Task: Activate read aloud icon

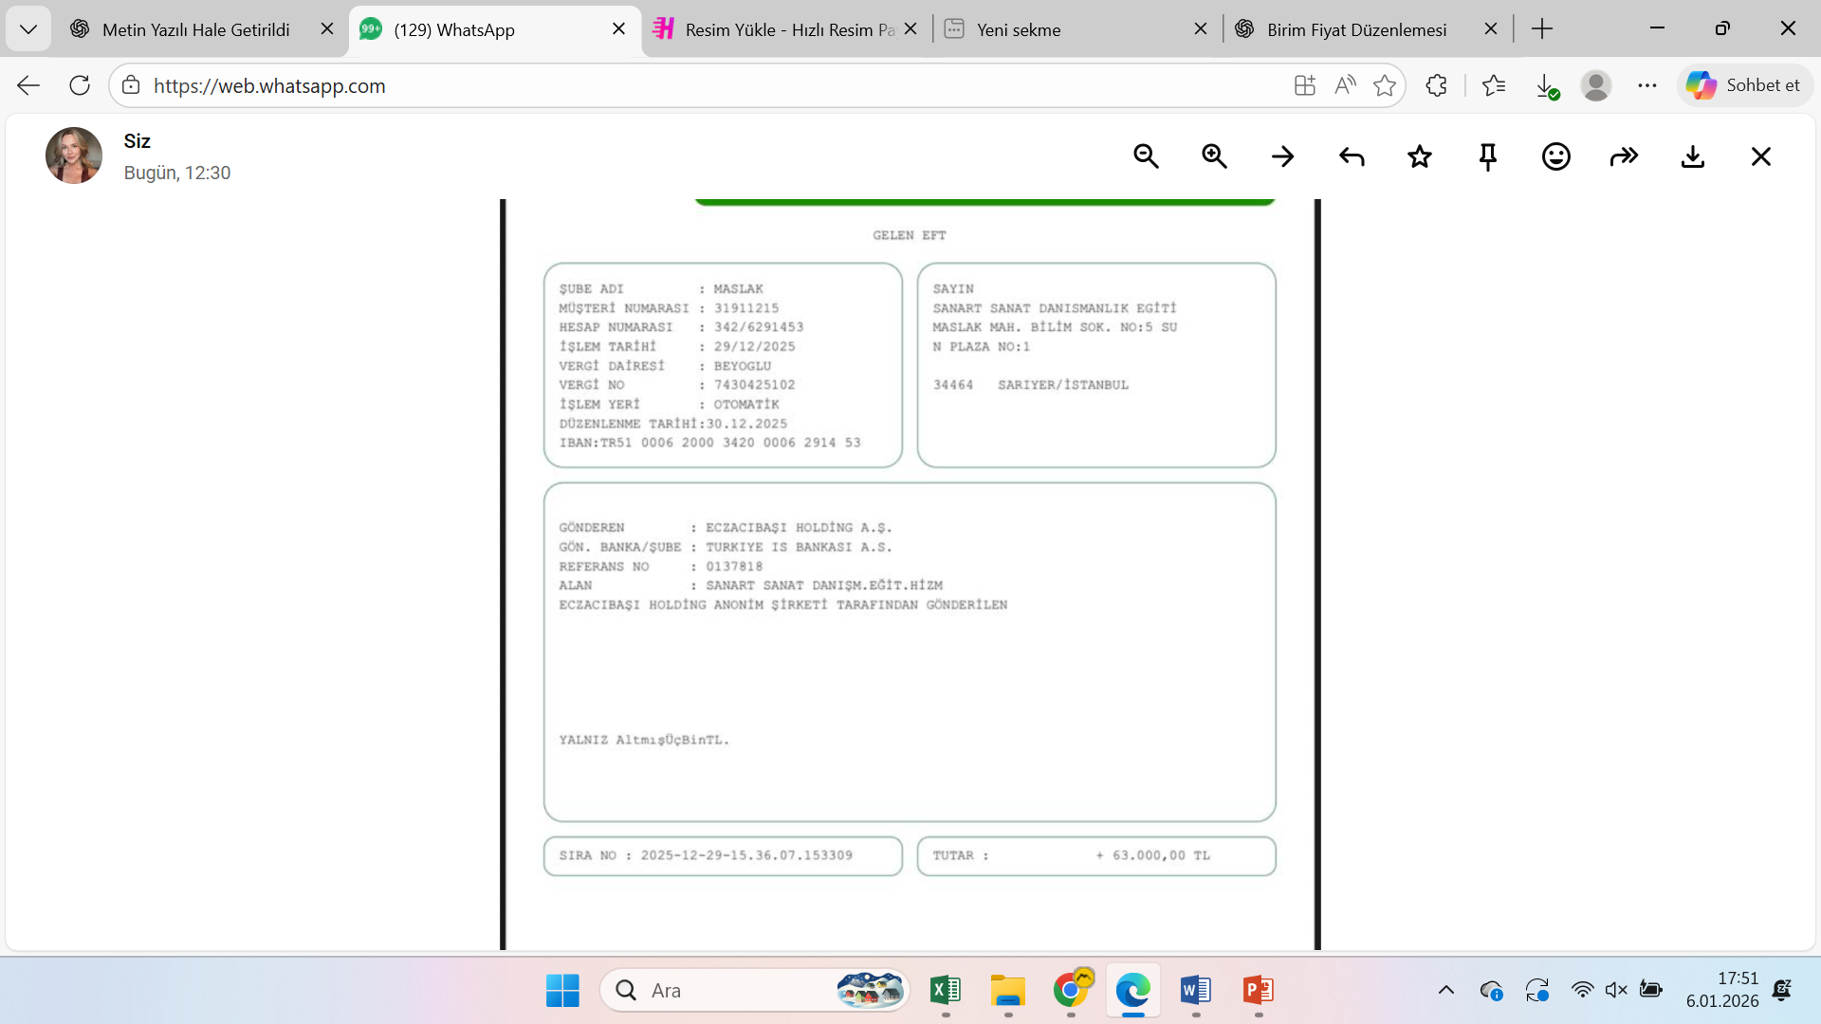Action: 1345,85
